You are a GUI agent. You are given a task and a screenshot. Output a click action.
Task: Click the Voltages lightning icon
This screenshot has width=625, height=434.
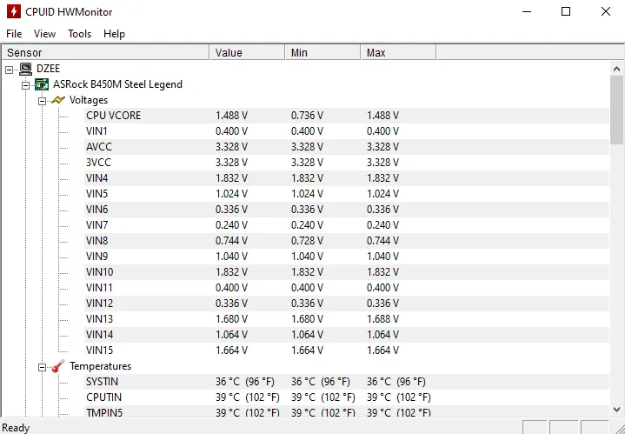pyautogui.click(x=58, y=100)
